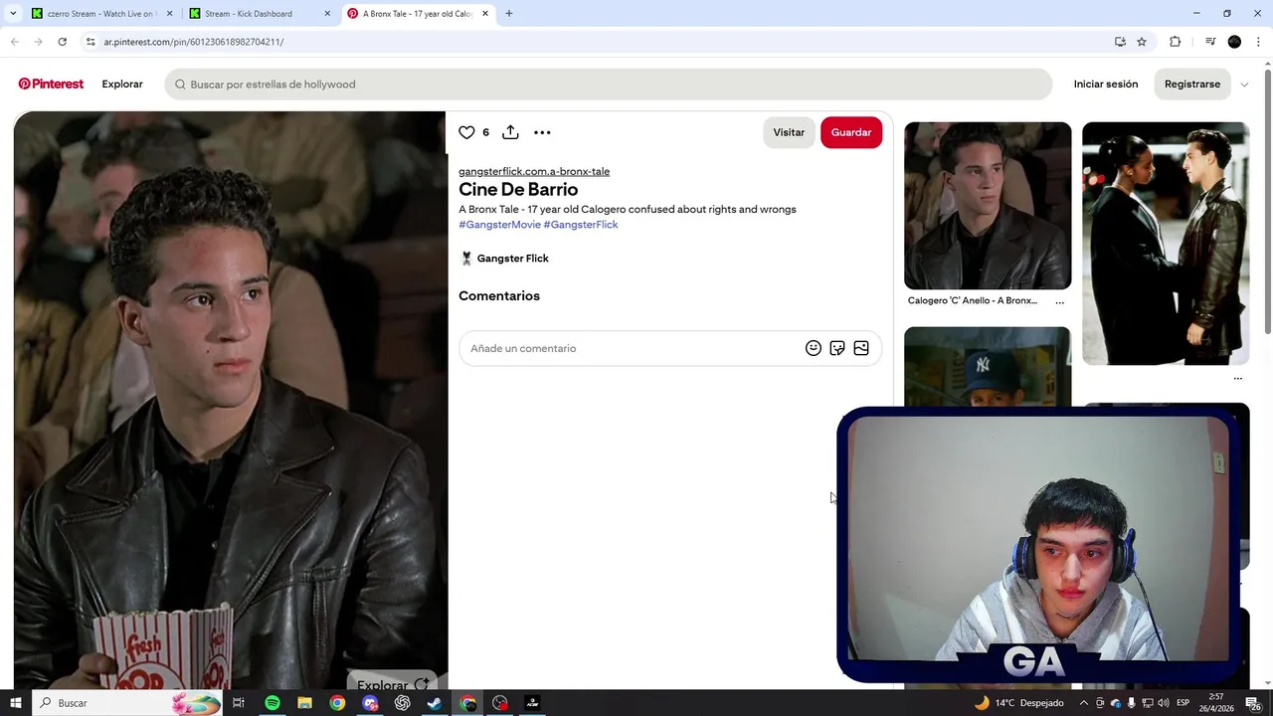Close the A Bronx Tale tab
Screen dimensions: 1273x716
point(485,14)
